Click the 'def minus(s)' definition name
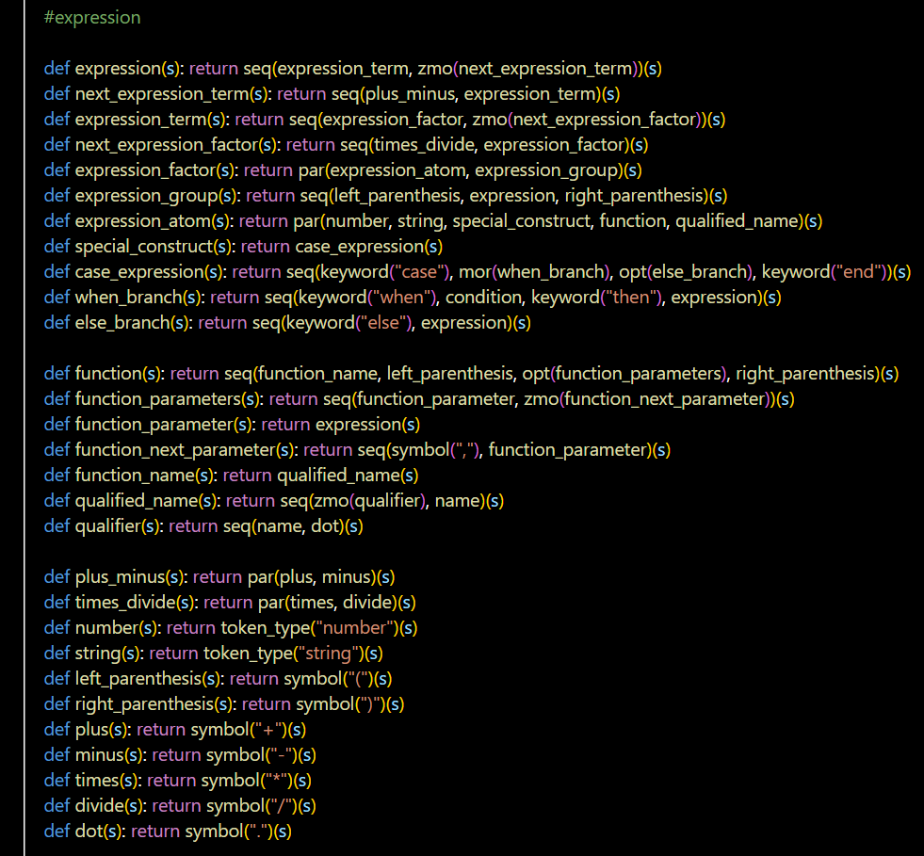The width and height of the screenshot is (924, 856). click(100, 753)
